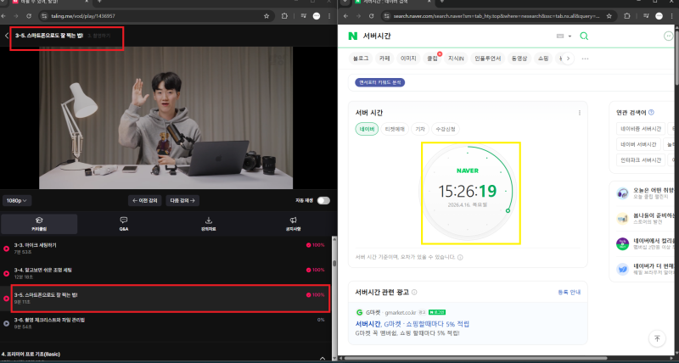Click the blue bird icon in the side list
679x363 pixels.
point(622,269)
